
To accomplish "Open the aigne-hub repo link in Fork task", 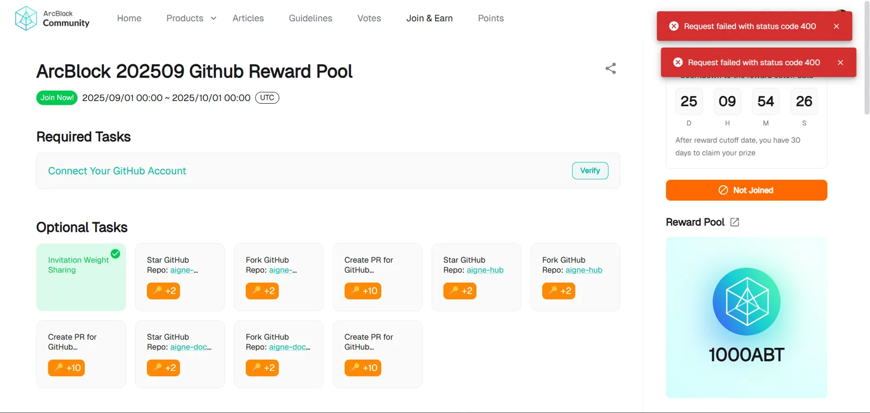I will 583,270.
